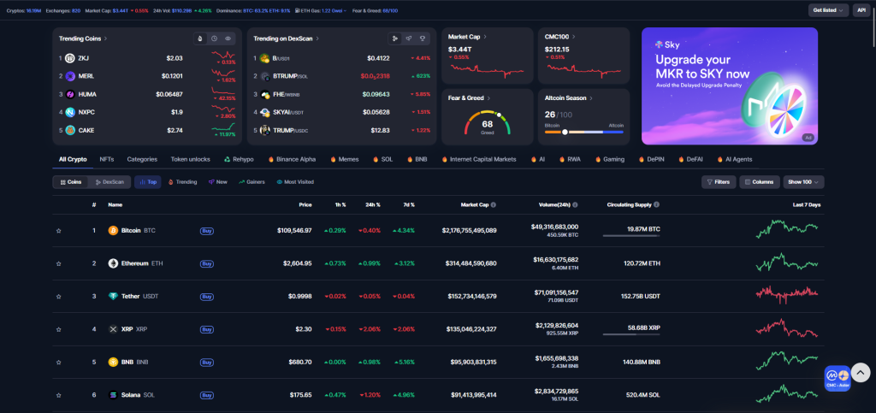
Task: Add Ethereum to watchlist with star
Action: pos(59,263)
